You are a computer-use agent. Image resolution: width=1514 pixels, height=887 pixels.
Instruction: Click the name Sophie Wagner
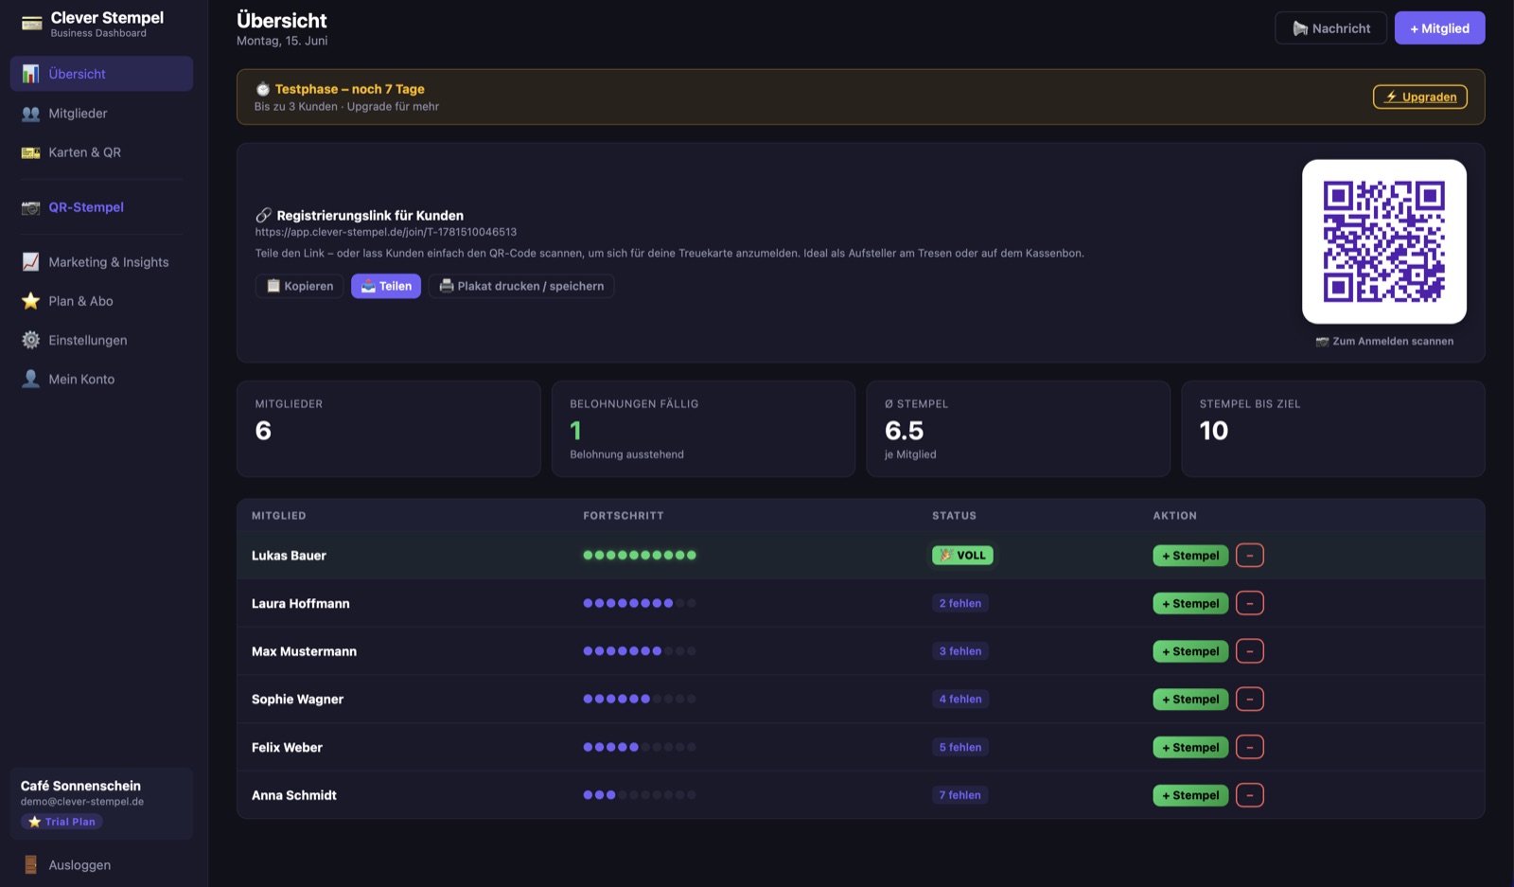tap(297, 700)
